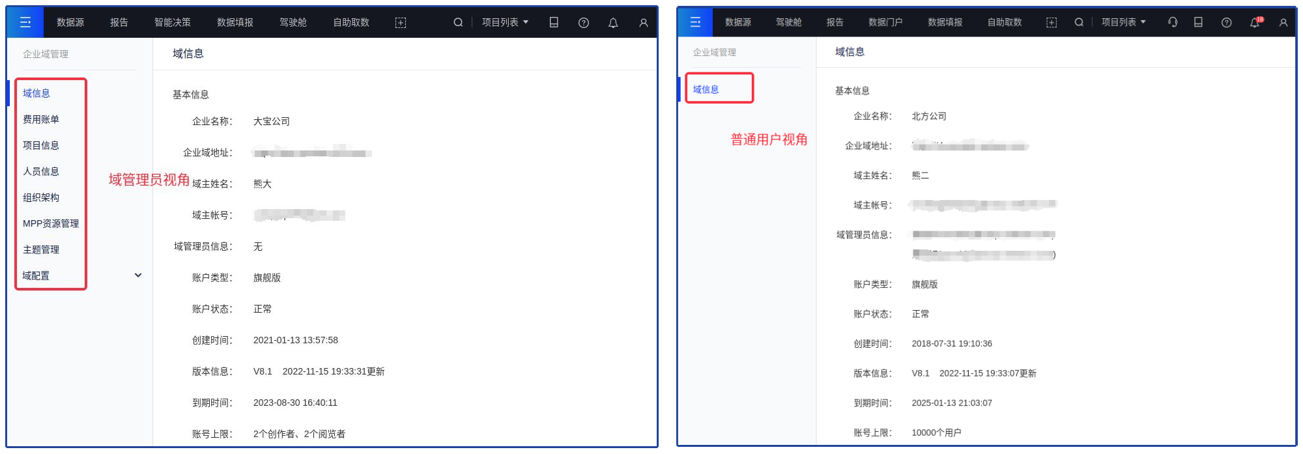The image size is (1303, 454).
Task: Click the headset customer support icon
Action: tap(1173, 22)
